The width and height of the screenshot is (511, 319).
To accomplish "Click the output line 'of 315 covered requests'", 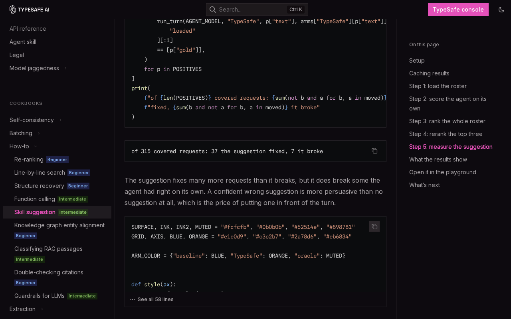I will (x=227, y=151).
